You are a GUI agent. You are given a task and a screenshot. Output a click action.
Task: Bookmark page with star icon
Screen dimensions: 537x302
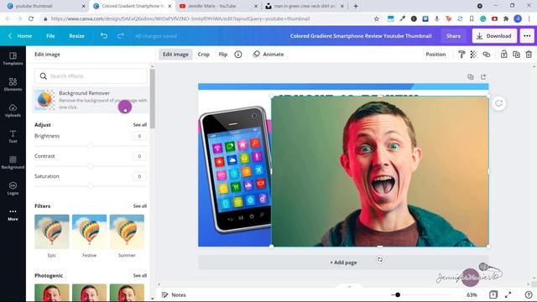click(x=377, y=18)
